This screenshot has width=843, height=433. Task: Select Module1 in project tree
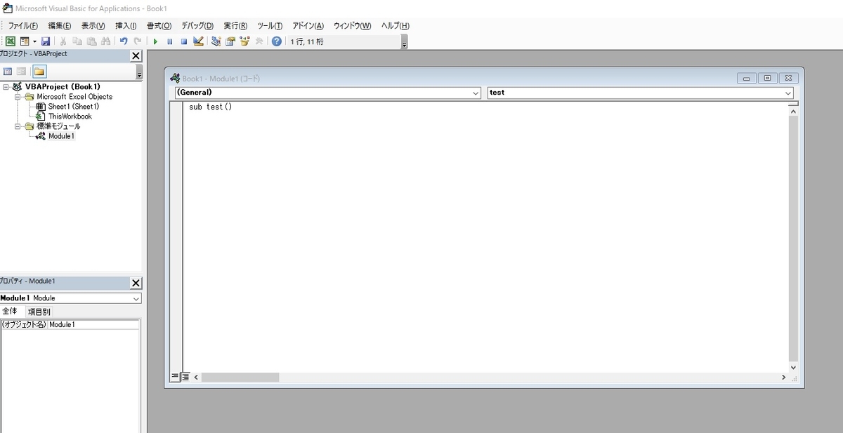(61, 136)
